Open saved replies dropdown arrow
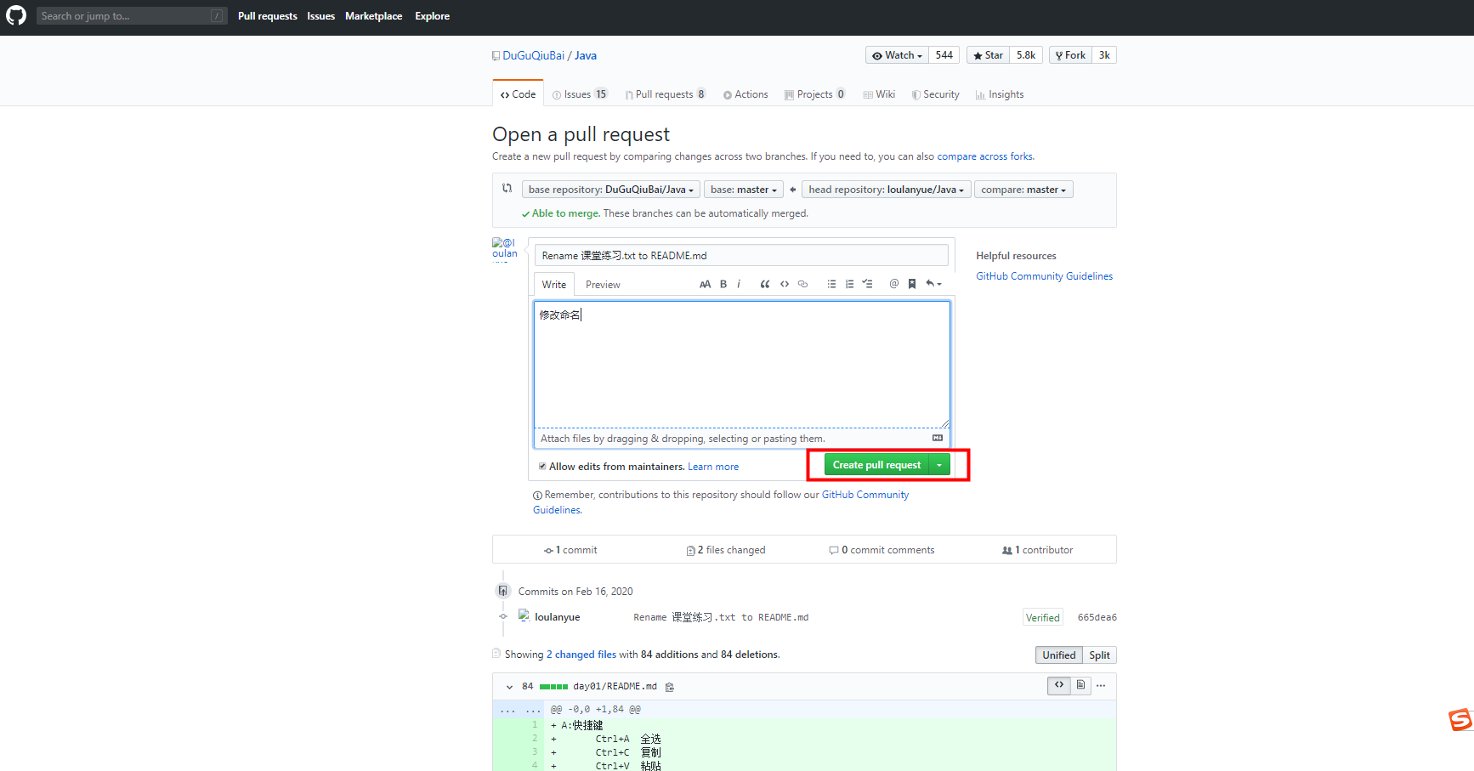Viewport: 1474px width, 771px height. point(933,284)
